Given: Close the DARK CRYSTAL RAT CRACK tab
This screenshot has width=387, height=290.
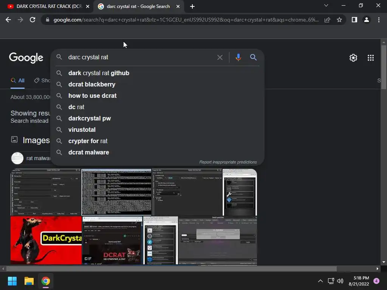Looking at the screenshot, I should tap(88, 7).
